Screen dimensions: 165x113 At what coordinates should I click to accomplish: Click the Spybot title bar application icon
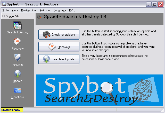[4, 4]
